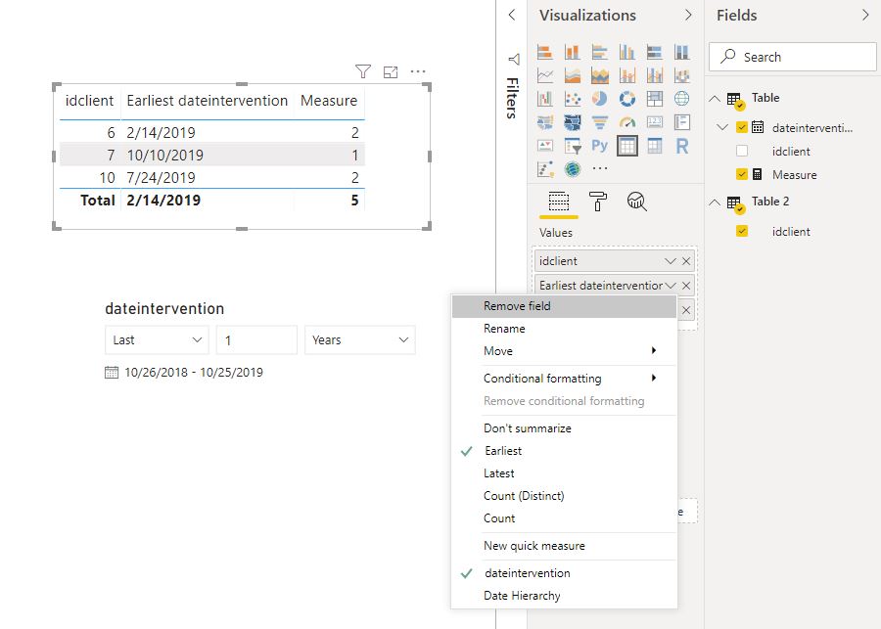Open the Fields grid tab
The height and width of the screenshot is (629, 881).
(559, 202)
